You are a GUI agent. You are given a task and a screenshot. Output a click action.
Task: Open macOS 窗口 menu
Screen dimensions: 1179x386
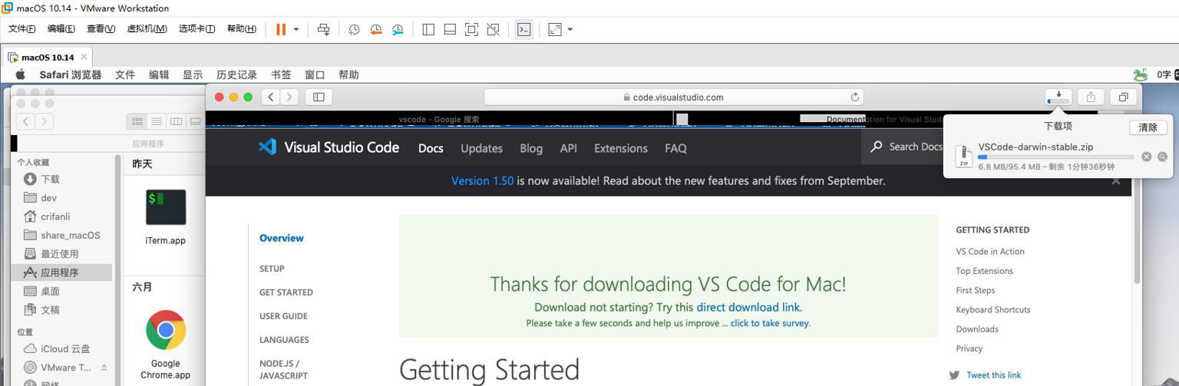click(315, 74)
